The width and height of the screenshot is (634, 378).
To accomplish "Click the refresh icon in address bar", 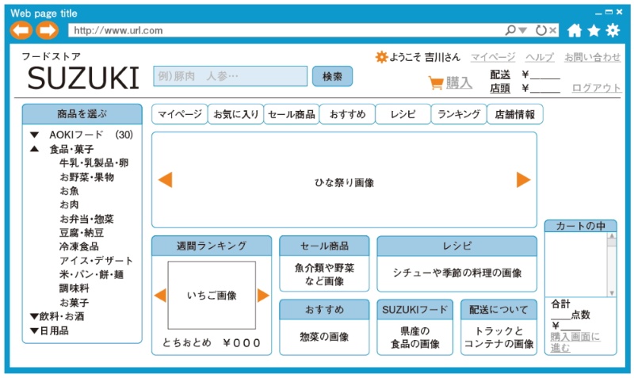I will point(541,30).
